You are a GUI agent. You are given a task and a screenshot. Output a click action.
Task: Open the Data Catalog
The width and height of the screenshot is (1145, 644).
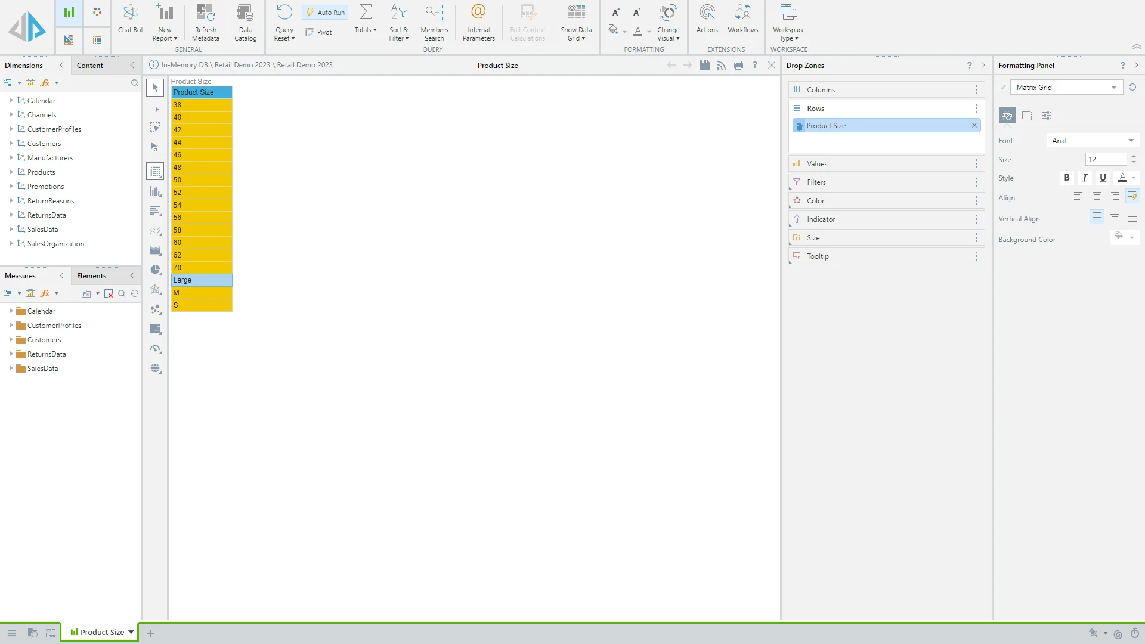click(x=245, y=20)
